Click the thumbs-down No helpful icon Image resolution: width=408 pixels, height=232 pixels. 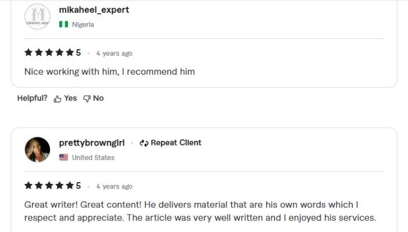click(87, 99)
